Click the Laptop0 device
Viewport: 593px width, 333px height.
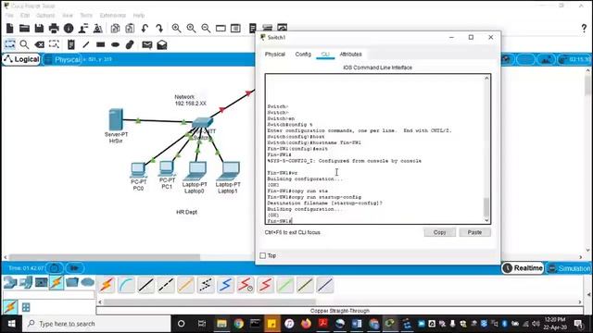click(x=196, y=171)
